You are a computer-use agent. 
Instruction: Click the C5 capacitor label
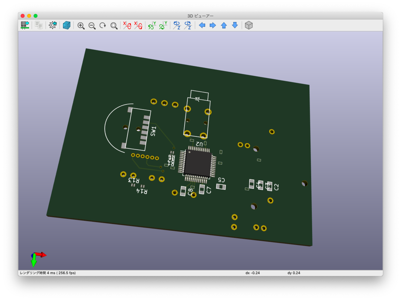point(222,180)
